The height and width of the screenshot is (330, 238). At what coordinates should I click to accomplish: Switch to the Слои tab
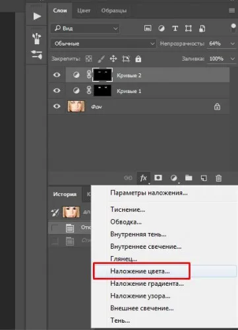click(60, 11)
